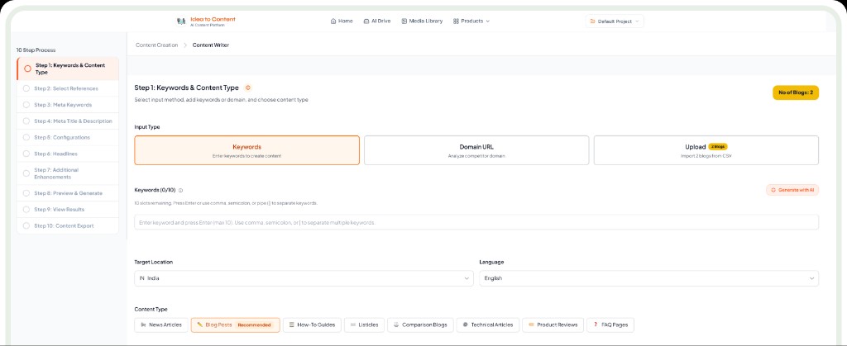Click into the keywords input field

pos(476,223)
